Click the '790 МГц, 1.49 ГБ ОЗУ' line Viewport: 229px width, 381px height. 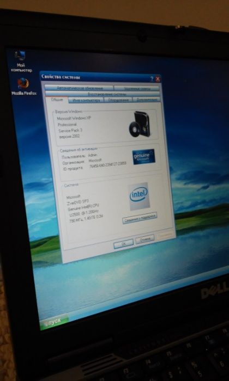point(86,219)
